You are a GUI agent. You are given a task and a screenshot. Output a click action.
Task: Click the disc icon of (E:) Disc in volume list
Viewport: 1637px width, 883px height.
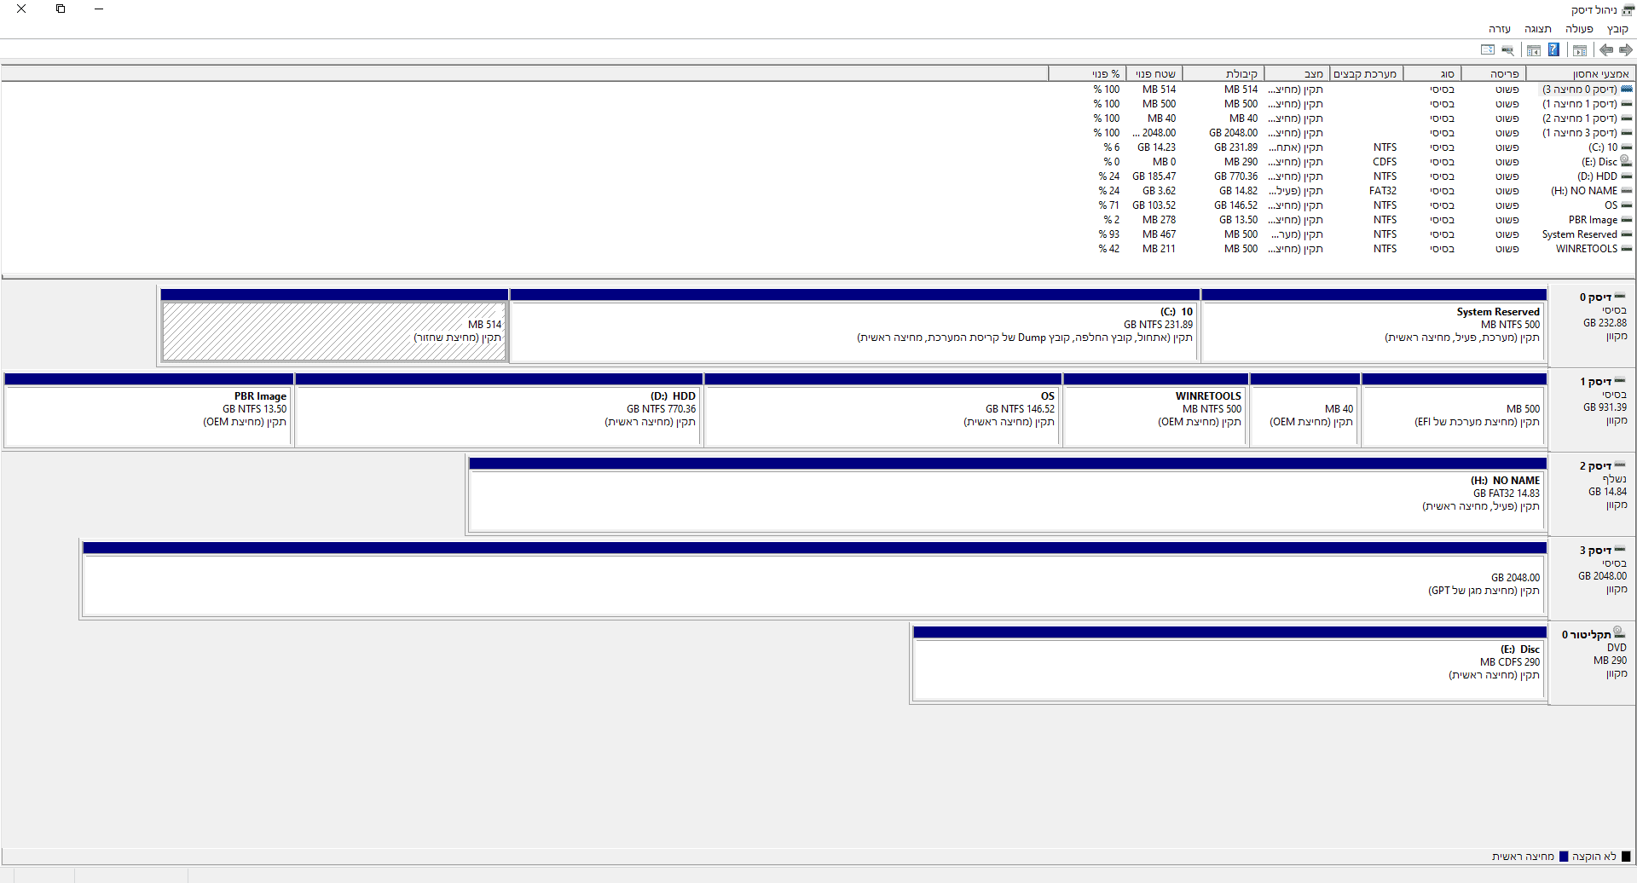(1626, 161)
